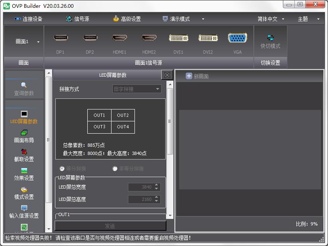Select the DP1 input source
The height and width of the screenshot is (246, 328).
(x=60, y=41)
